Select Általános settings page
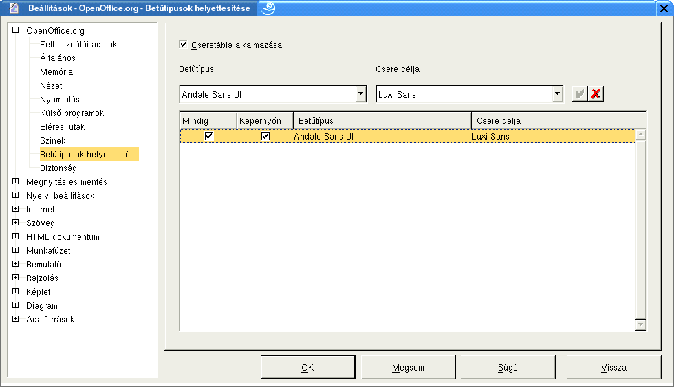Image resolution: width=674 pixels, height=387 pixels. click(58, 58)
